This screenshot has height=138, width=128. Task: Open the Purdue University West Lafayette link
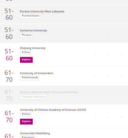(42, 11)
